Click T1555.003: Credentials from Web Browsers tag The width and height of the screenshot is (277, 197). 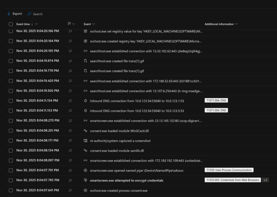point(232,180)
